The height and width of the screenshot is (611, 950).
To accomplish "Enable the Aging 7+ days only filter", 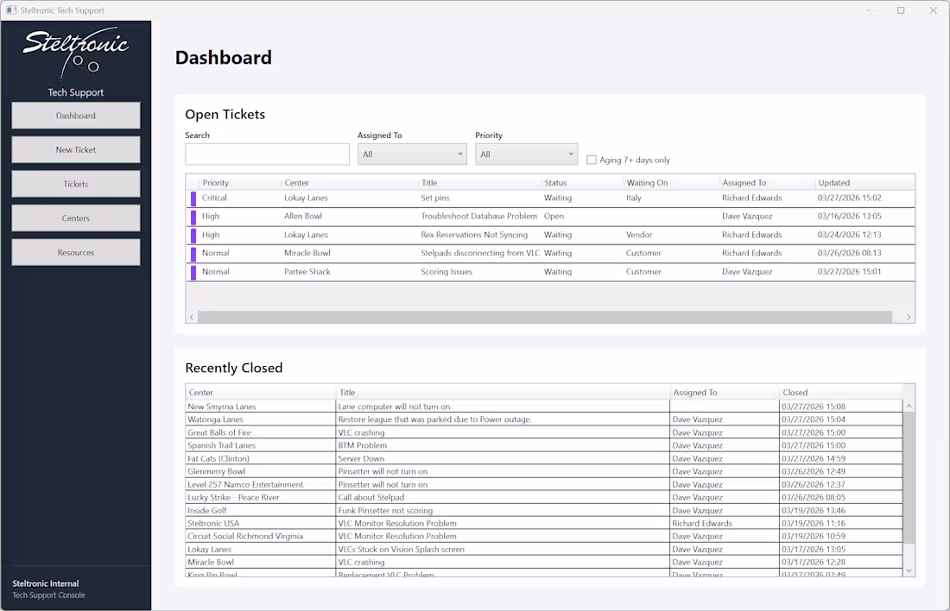I will tap(592, 160).
